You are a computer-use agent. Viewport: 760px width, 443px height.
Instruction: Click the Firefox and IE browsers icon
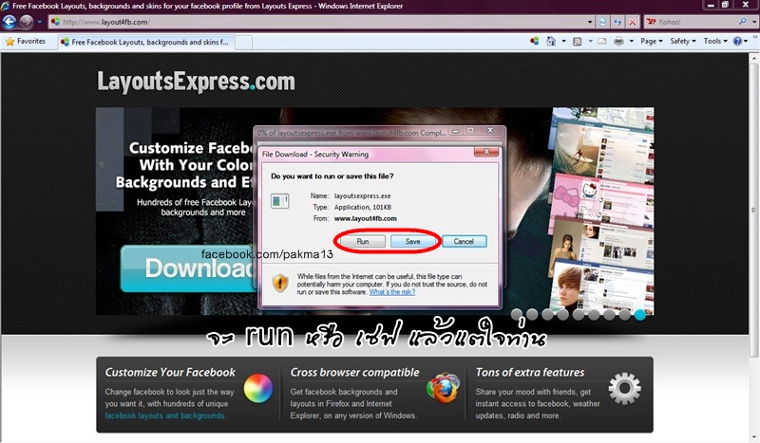coord(443,388)
